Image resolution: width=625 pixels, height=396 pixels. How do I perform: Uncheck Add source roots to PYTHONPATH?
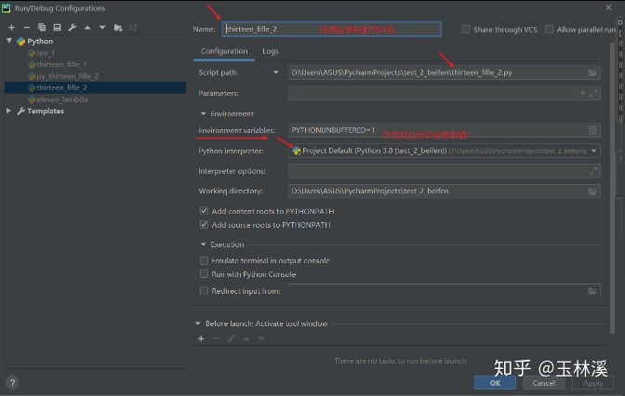[204, 225]
